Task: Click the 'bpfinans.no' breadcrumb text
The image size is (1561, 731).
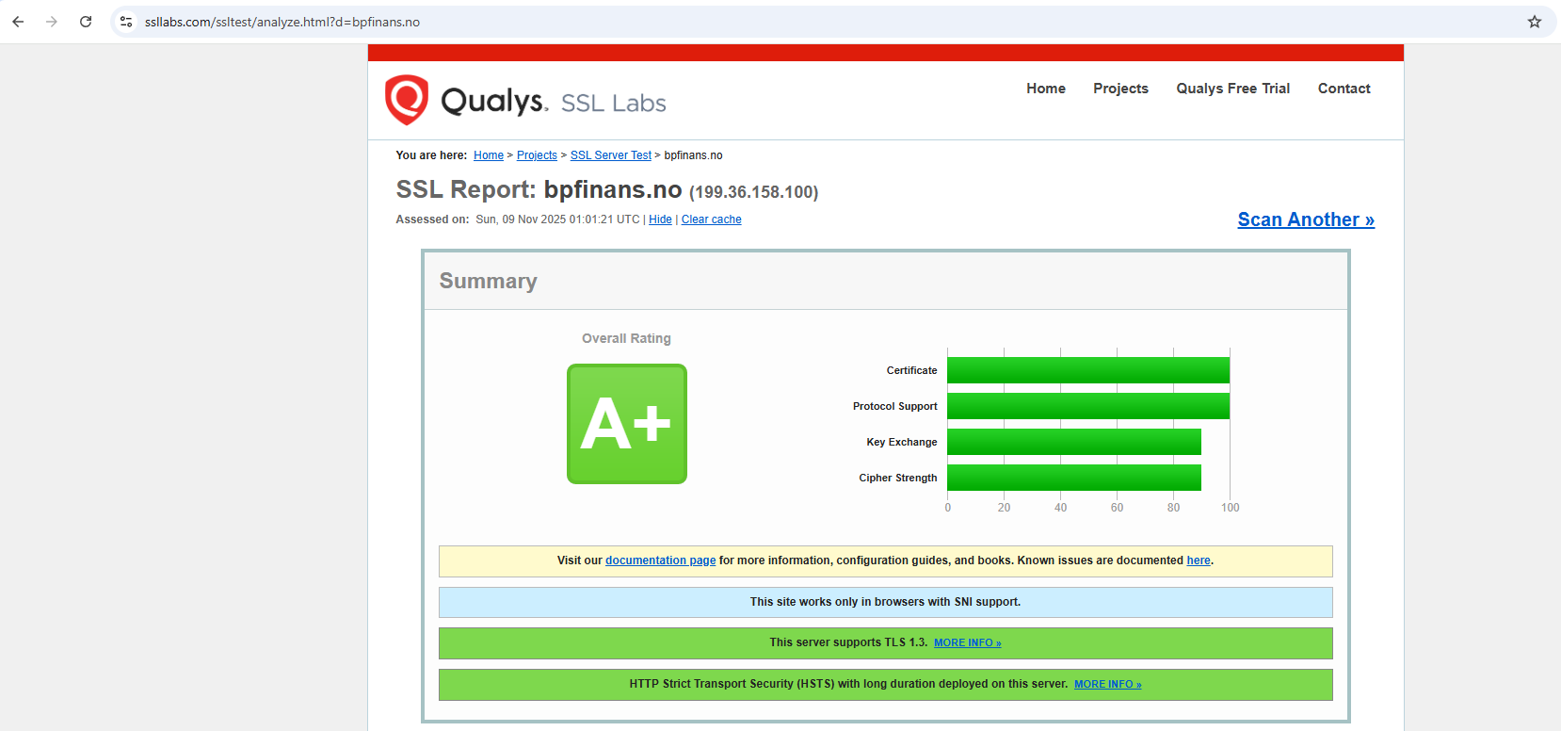Action: 694,155
